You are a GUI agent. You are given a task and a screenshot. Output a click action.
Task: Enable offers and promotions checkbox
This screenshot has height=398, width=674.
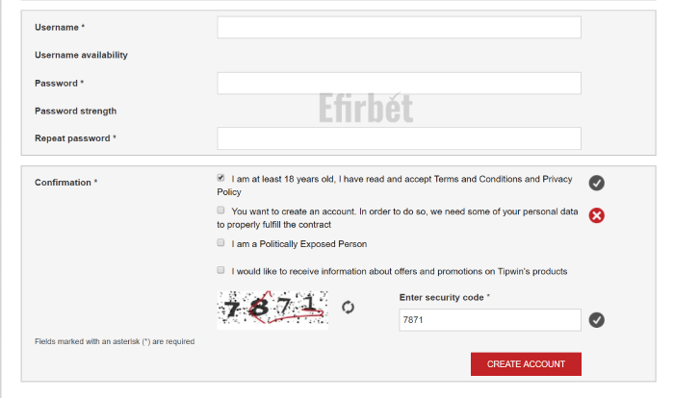point(220,270)
